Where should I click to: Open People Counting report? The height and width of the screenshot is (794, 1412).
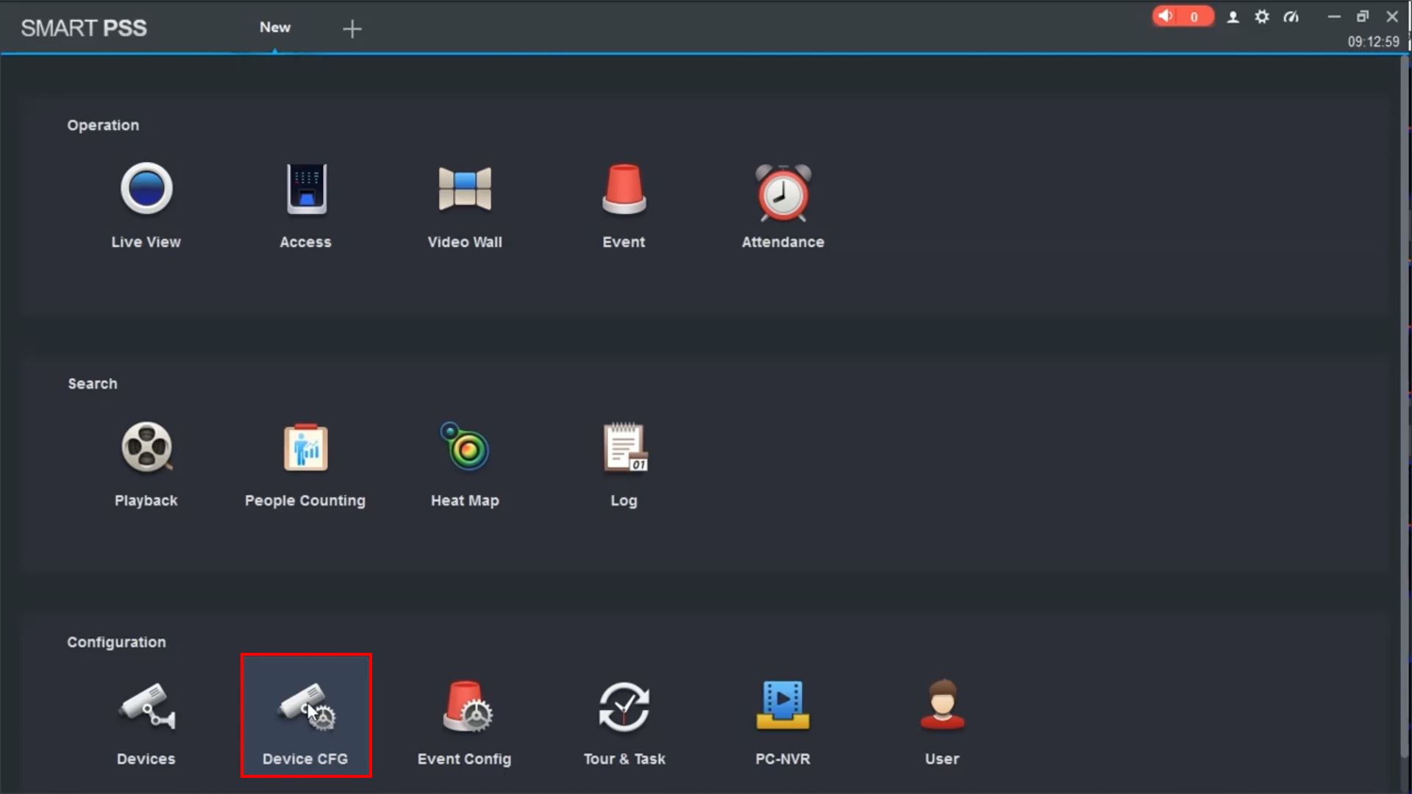click(x=306, y=448)
